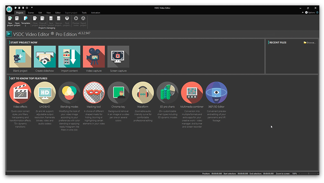Adjust the zoom slider in status bar

coord(309,174)
